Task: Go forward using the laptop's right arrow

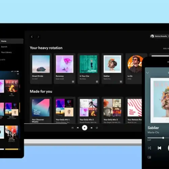Action: 39,37
